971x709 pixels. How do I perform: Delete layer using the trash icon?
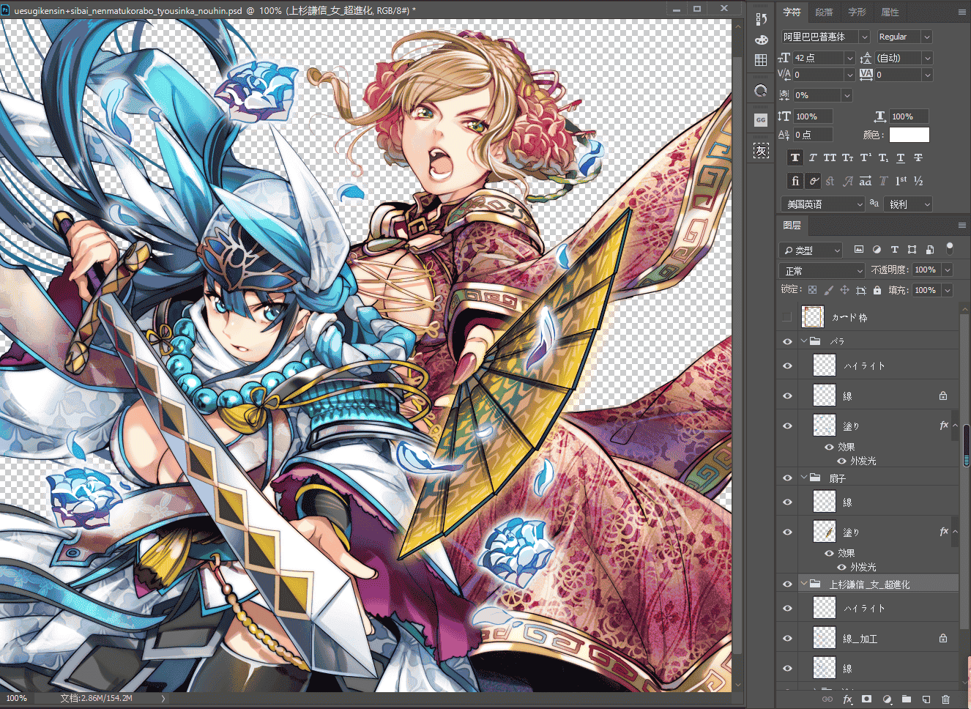(945, 699)
